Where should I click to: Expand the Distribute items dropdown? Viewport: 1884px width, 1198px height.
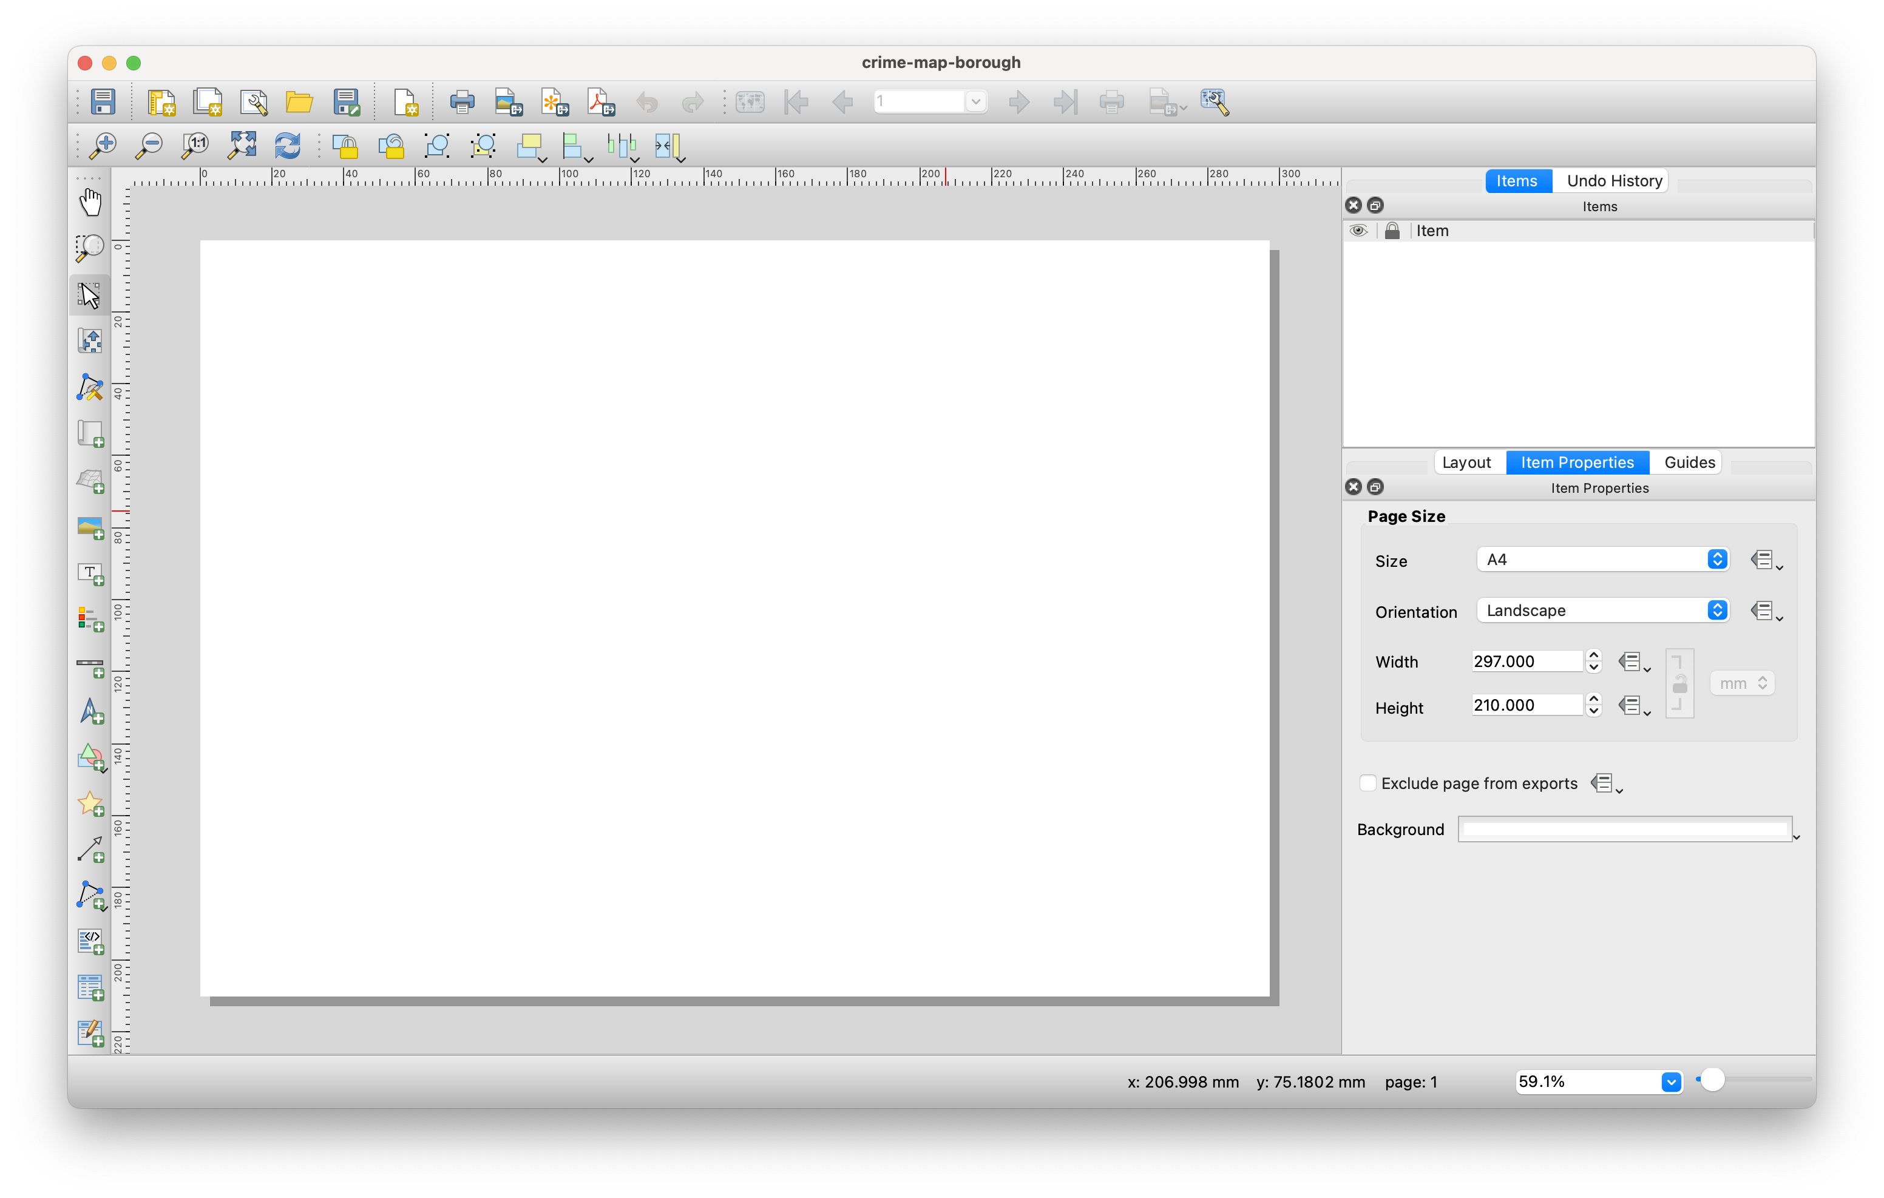[635, 160]
